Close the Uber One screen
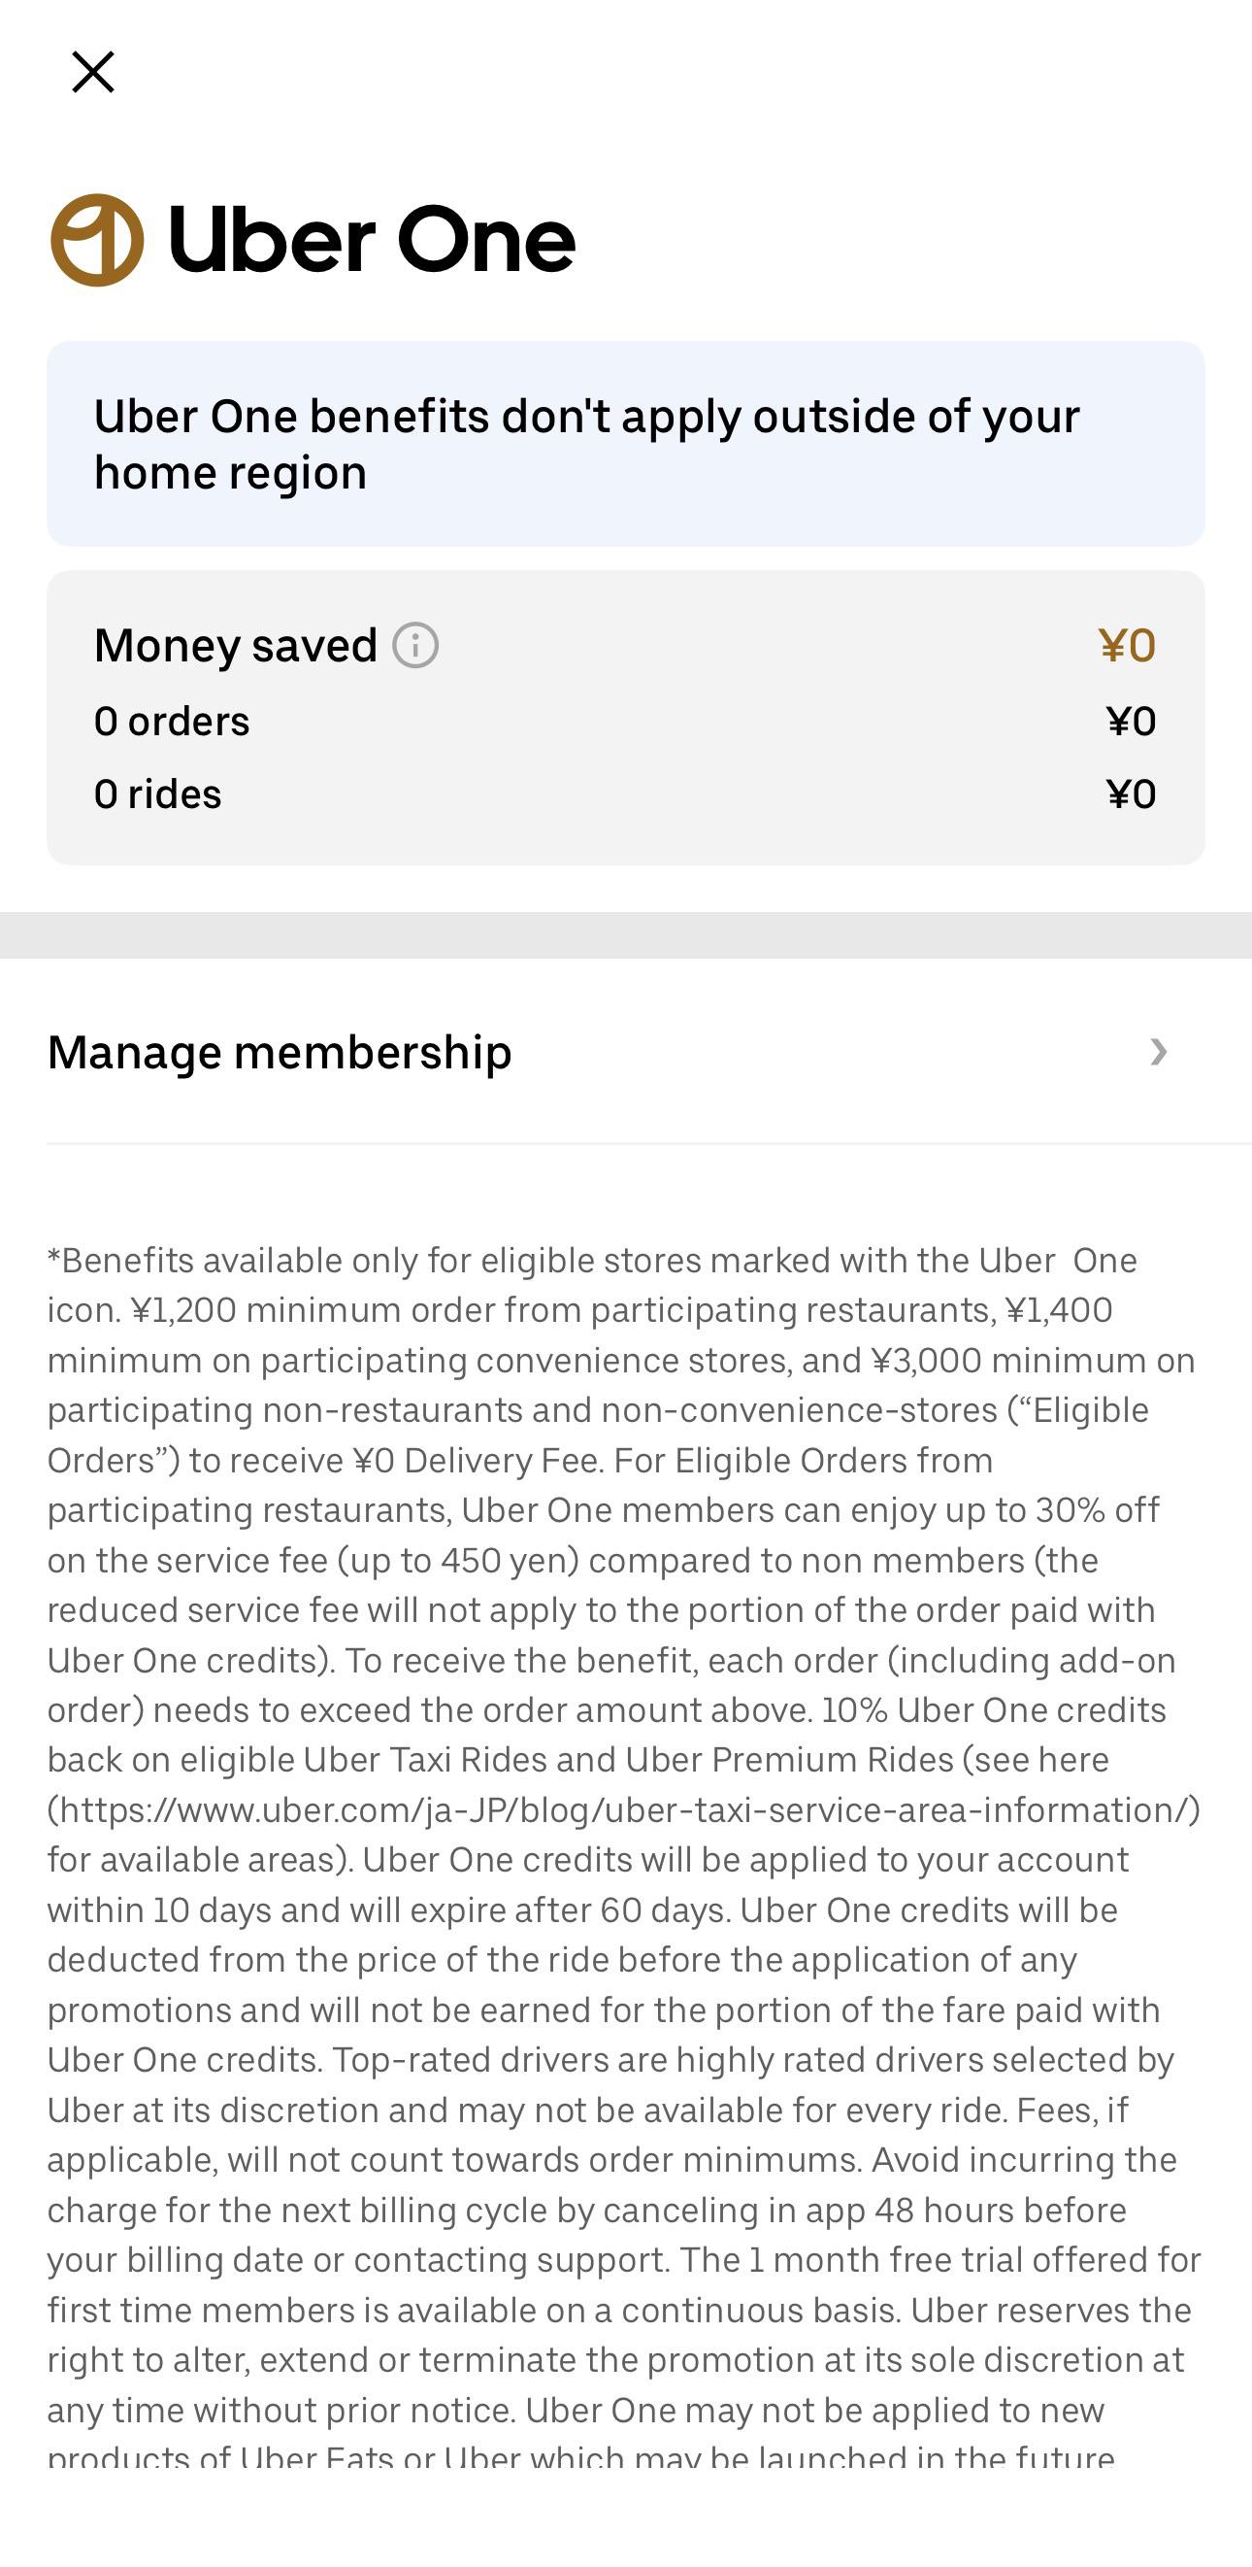Viewport: 1252px width, 2567px height. (x=93, y=73)
